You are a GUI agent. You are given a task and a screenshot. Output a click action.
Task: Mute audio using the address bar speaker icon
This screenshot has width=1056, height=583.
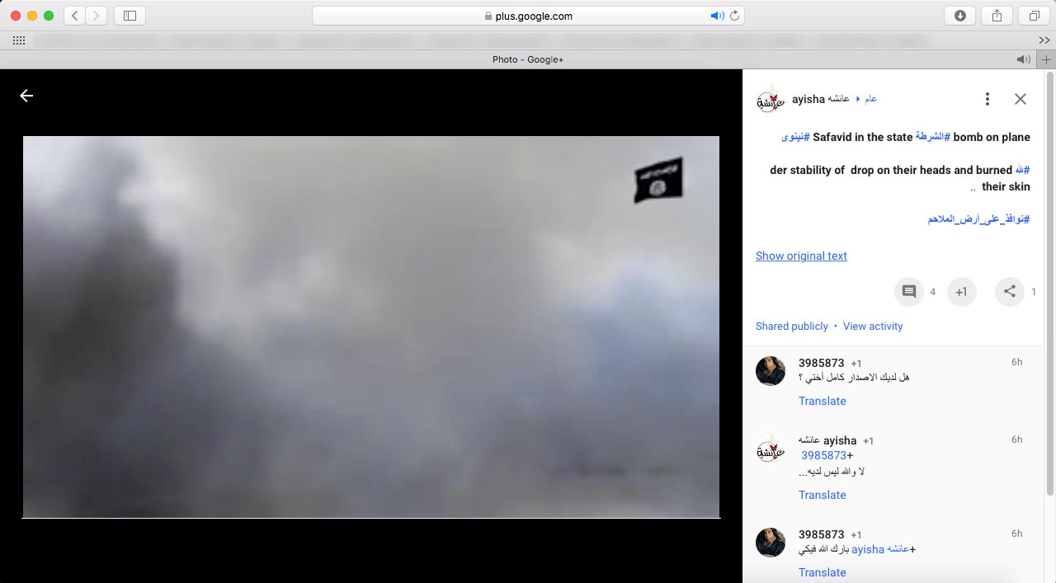(717, 16)
